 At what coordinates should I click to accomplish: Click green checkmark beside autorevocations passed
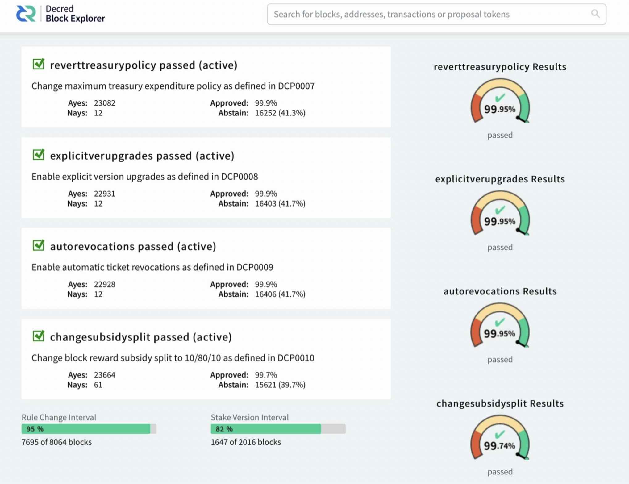tap(39, 245)
